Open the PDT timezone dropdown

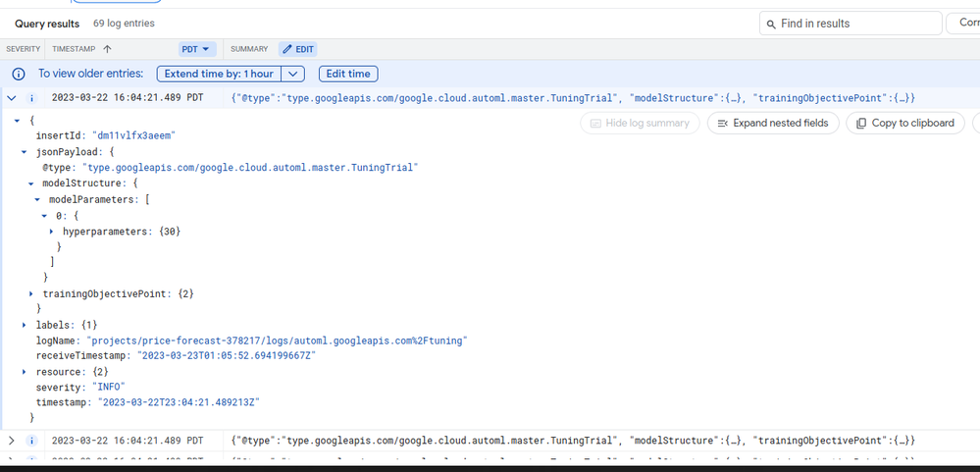click(x=197, y=49)
